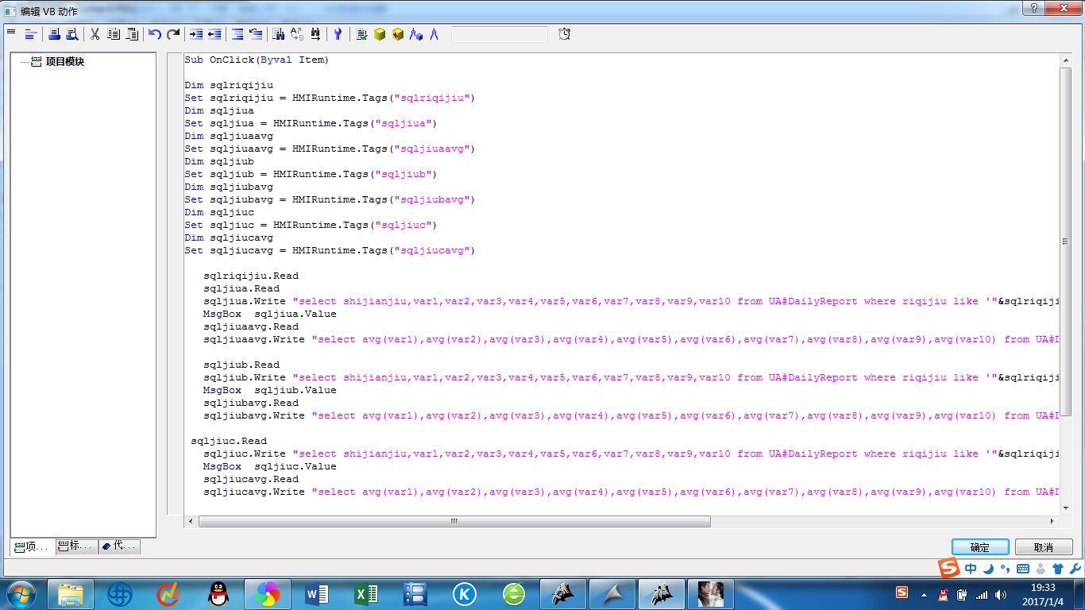This screenshot has width=1085, height=610.
Task: Click the Paste clipboard icon
Action: tap(133, 34)
